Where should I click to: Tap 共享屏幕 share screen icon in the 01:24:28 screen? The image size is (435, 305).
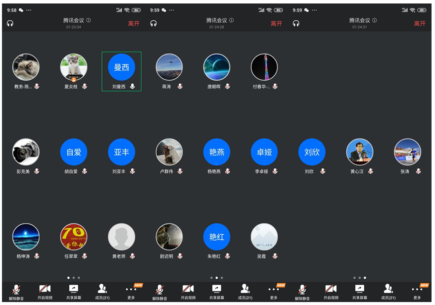coord(217,291)
